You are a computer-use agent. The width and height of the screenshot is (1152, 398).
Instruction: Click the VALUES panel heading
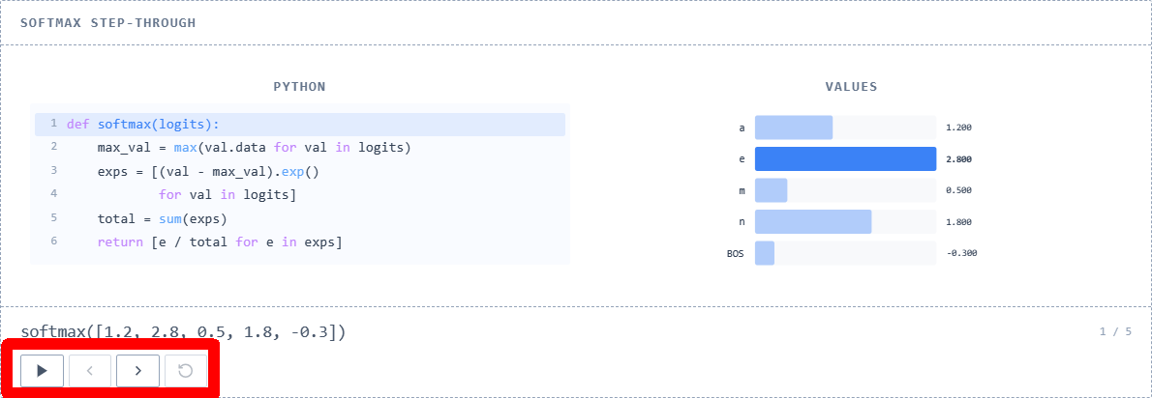pos(851,87)
